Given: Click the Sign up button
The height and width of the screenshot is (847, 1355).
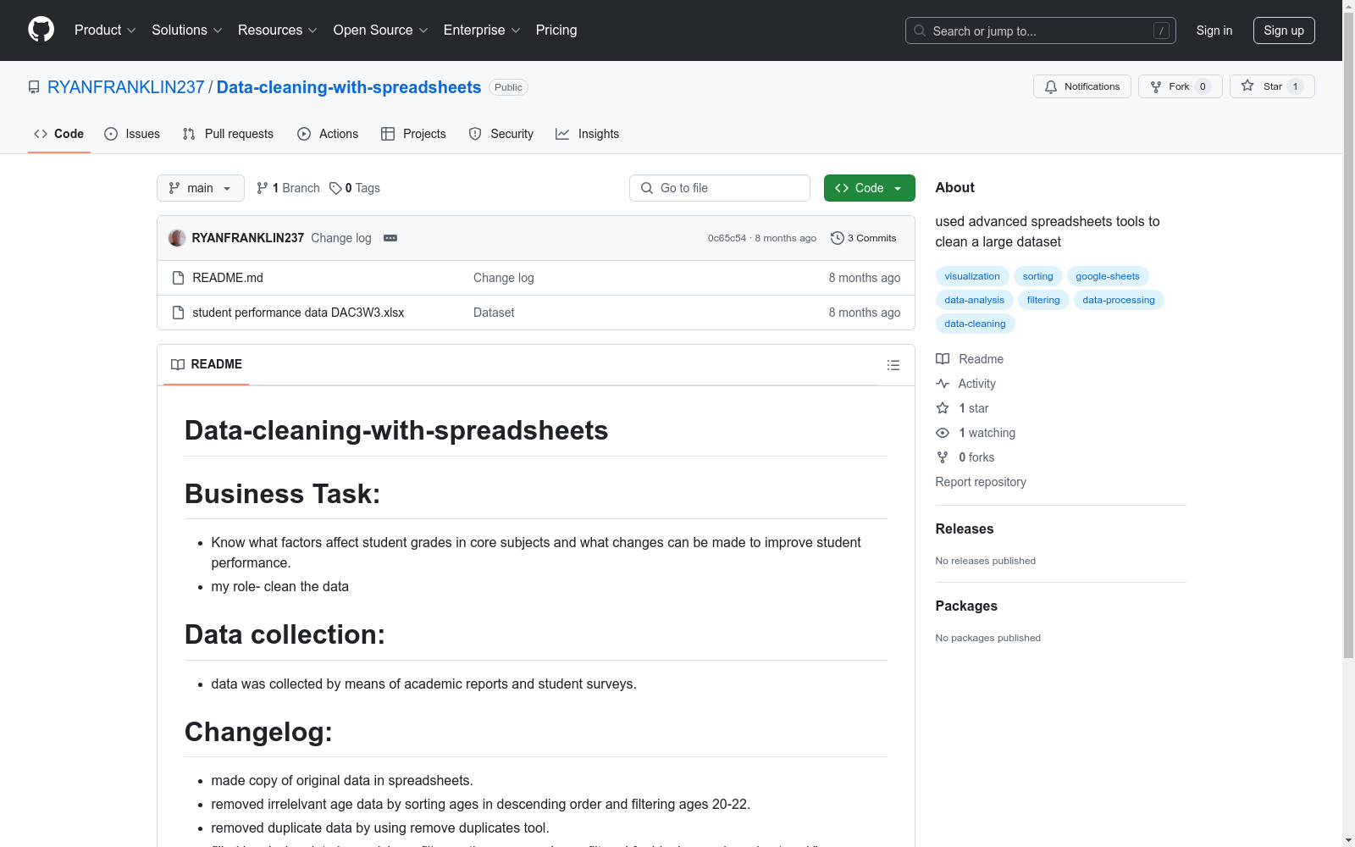Looking at the screenshot, I should 1284,30.
